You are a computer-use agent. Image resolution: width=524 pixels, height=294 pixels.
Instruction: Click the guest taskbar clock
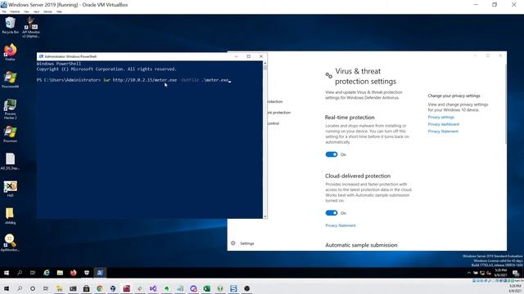tap(500, 273)
